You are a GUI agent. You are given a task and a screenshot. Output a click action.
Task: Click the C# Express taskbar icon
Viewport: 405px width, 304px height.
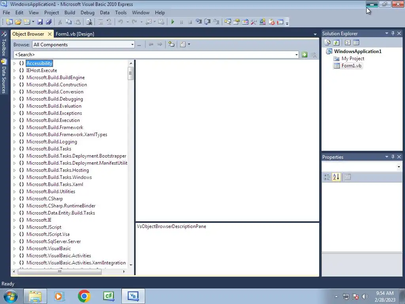(108, 296)
